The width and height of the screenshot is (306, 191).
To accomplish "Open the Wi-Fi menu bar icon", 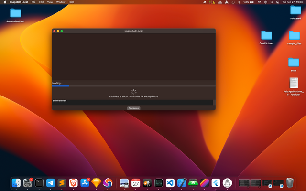I will pyautogui.click(x=259, y=2).
